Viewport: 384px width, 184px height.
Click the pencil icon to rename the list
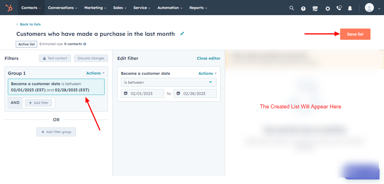(x=182, y=33)
